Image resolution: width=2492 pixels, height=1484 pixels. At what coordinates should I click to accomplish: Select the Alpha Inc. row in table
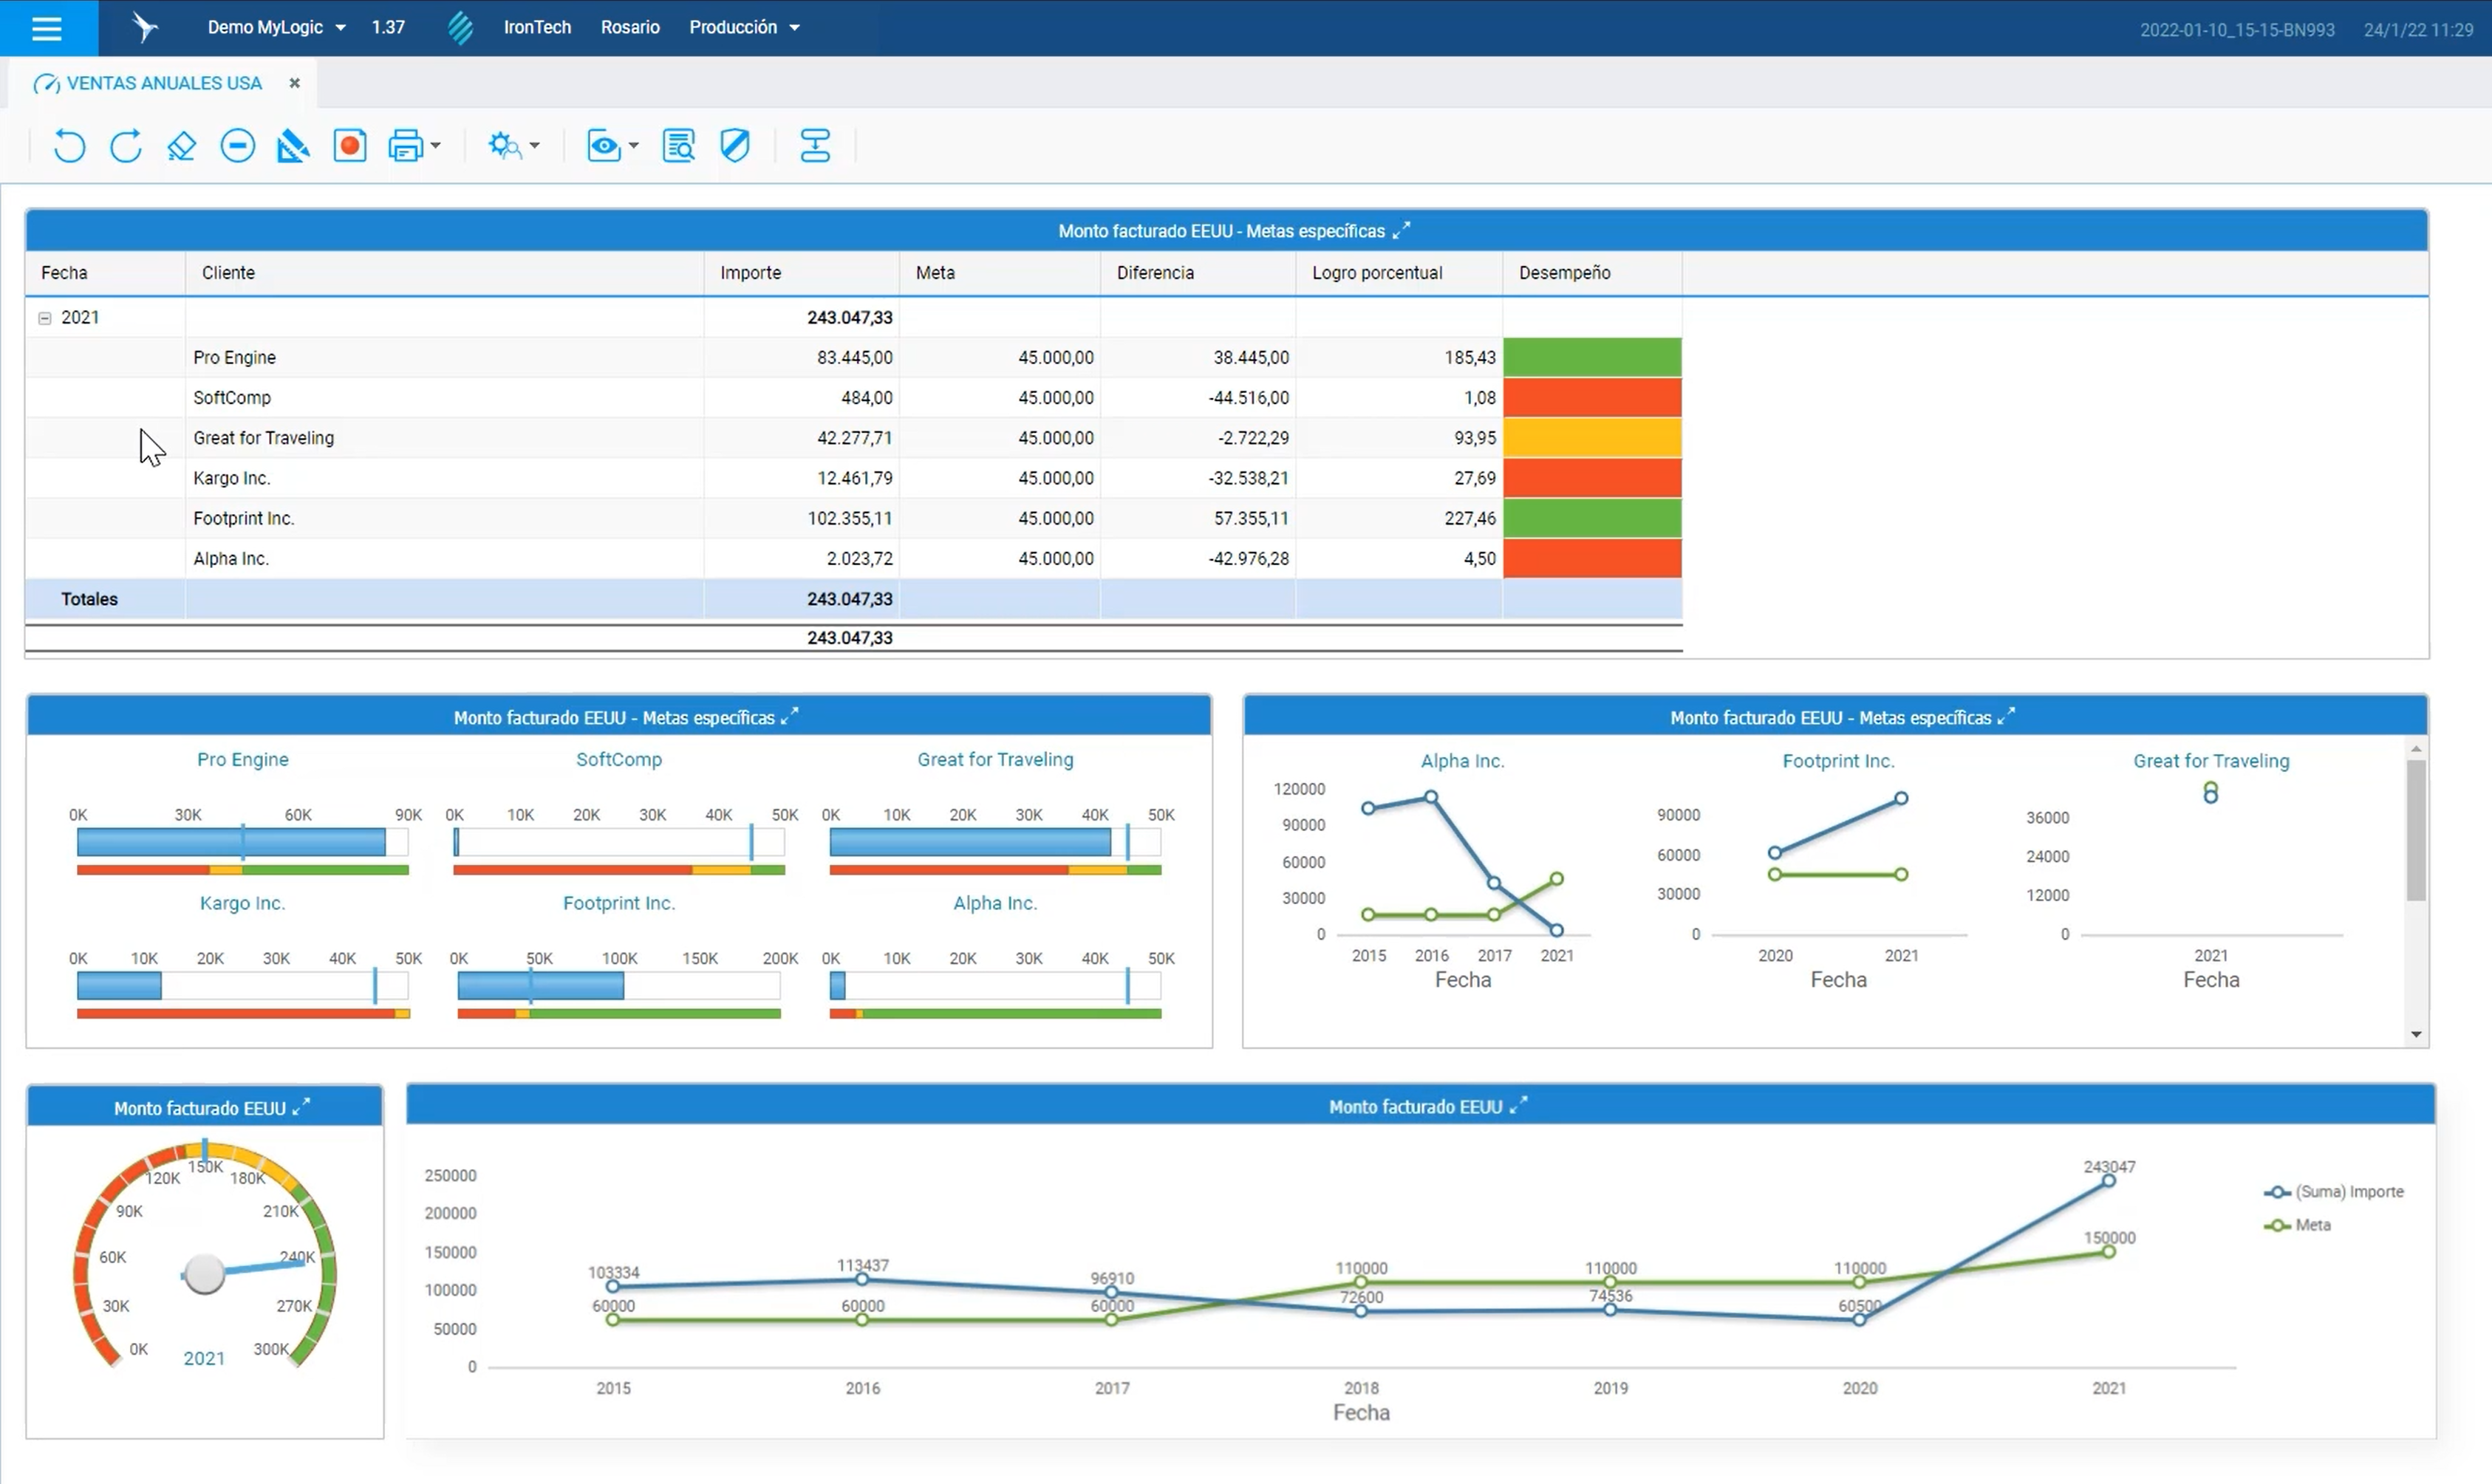point(854,559)
